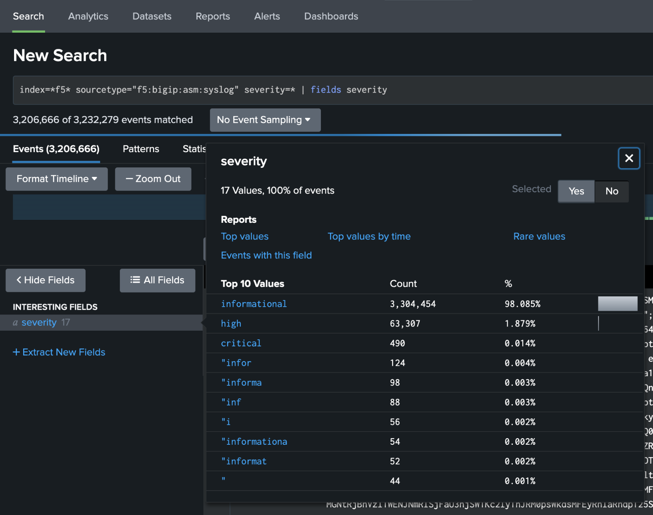Click '17 Values, 100% of events' text
Viewport: 653px width, 515px height.
click(277, 191)
